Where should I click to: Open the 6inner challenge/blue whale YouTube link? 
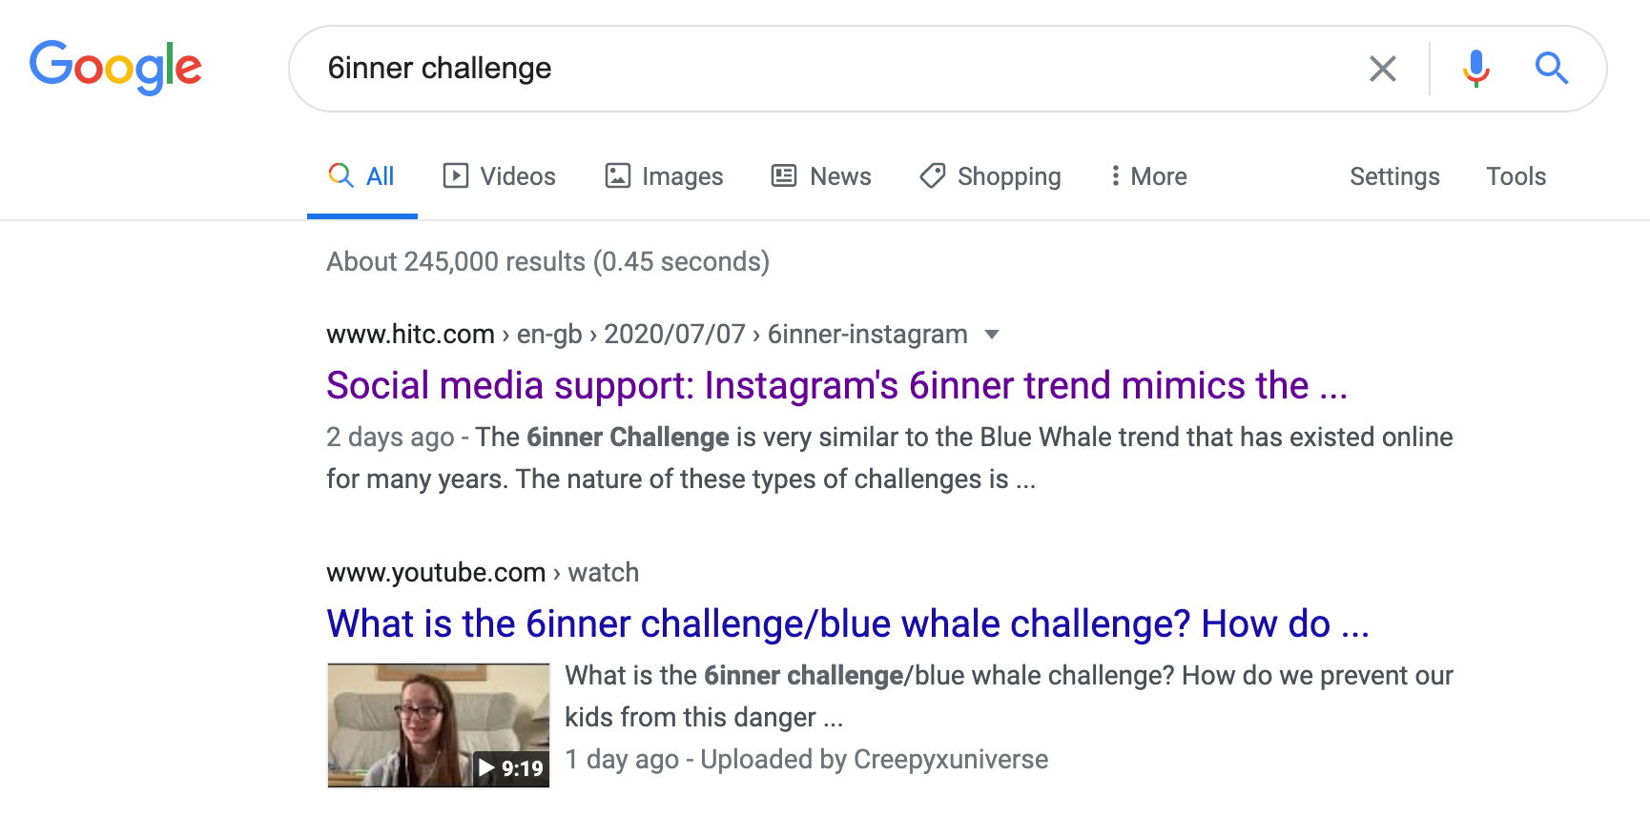point(847,624)
